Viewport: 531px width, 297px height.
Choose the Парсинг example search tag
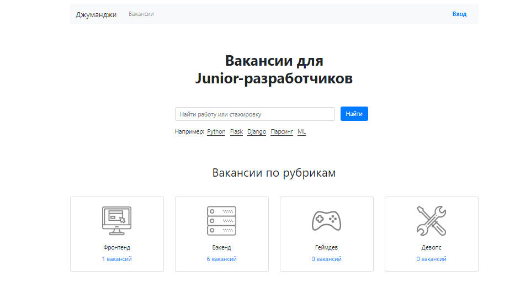tap(282, 132)
